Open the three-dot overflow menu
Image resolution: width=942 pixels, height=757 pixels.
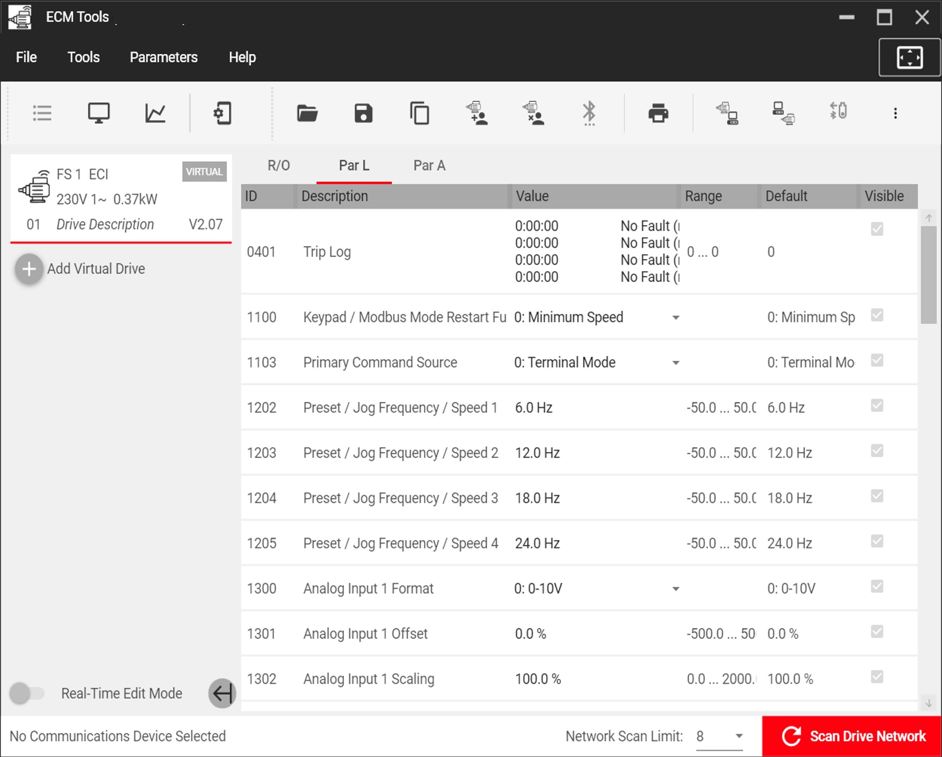click(895, 113)
